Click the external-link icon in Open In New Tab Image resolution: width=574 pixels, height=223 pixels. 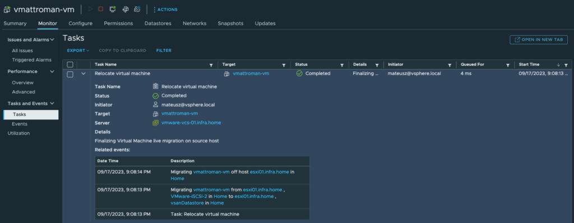point(517,40)
